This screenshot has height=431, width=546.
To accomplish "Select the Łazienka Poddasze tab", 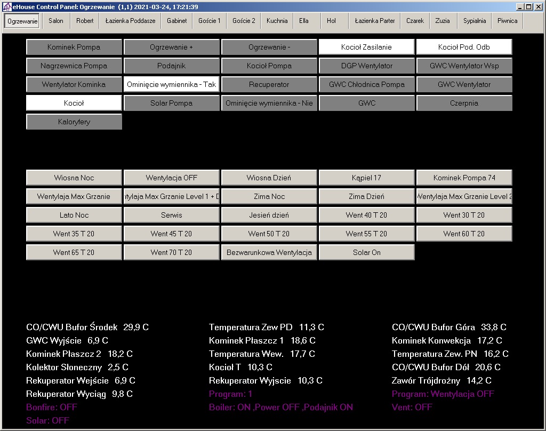I will [x=130, y=21].
